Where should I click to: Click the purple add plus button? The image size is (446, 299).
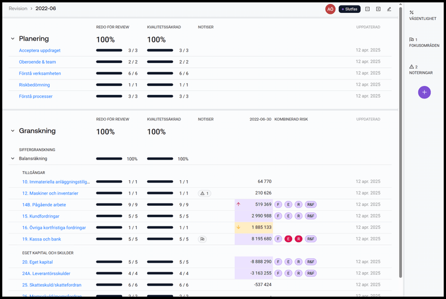[x=424, y=92]
